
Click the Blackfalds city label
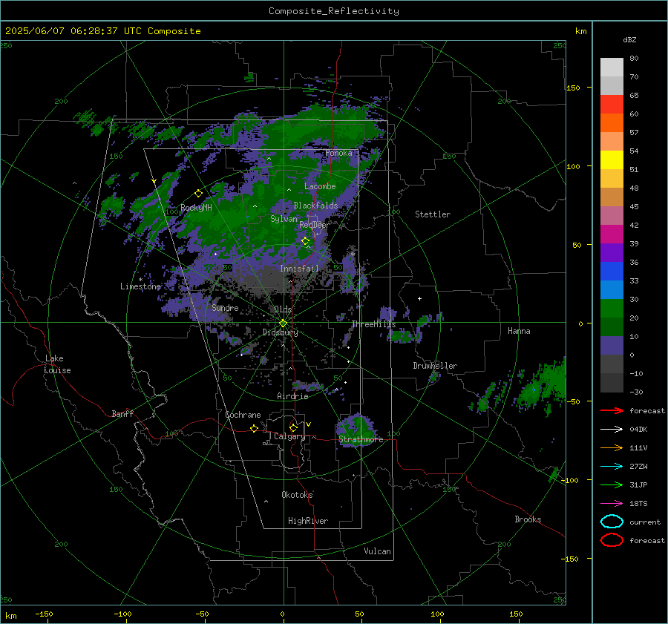(315, 206)
